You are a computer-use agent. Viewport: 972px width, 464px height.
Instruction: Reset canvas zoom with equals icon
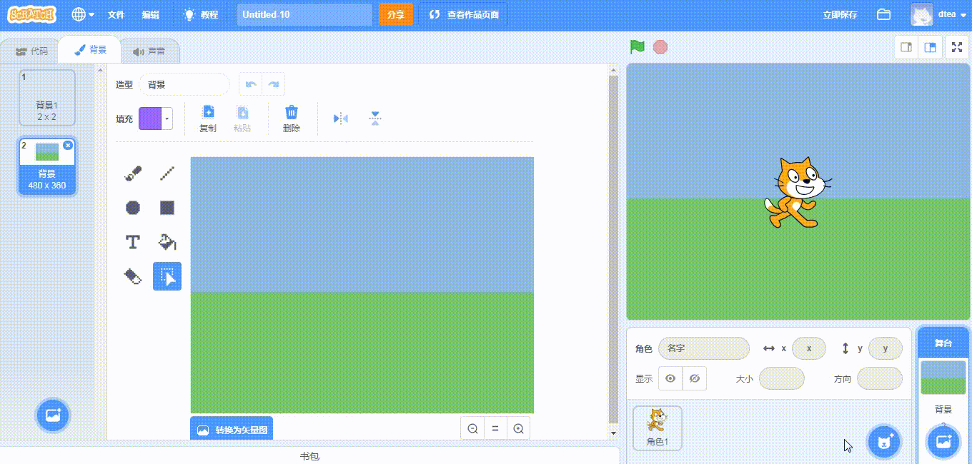point(495,429)
